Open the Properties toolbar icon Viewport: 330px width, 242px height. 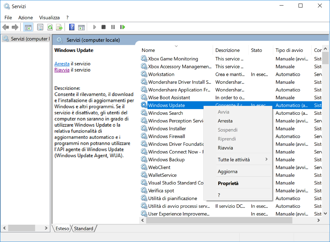point(40,27)
